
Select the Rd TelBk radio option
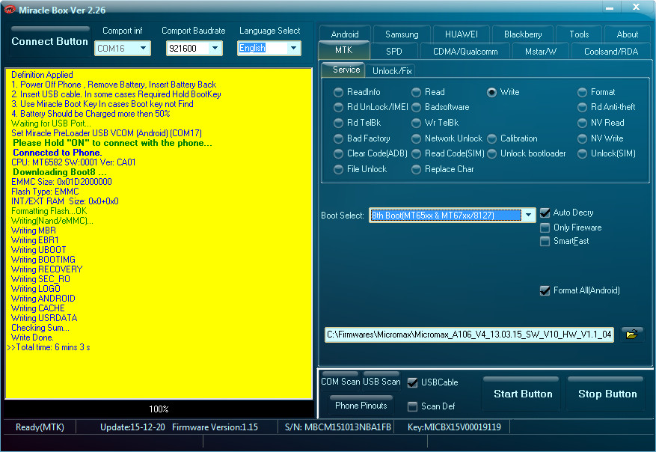pyautogui.click(x=338, y=123)
